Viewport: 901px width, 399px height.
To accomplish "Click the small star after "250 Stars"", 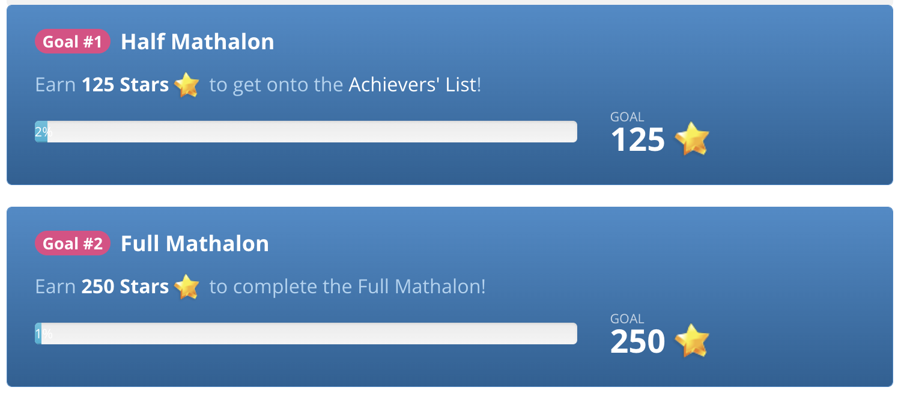I will (x=187, y=287).
